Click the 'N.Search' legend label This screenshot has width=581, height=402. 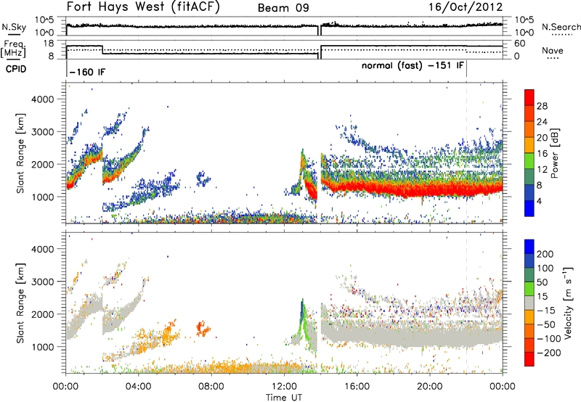(561, 27)
